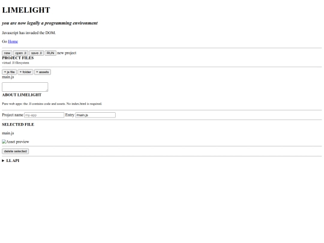The width and height of the screenshot is (324, 243).
Task: Click the main.js name under Selected File
Action: 8,133
